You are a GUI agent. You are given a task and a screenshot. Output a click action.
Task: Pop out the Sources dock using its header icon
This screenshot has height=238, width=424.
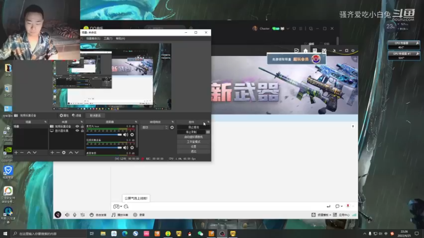[x=82, y=122]
